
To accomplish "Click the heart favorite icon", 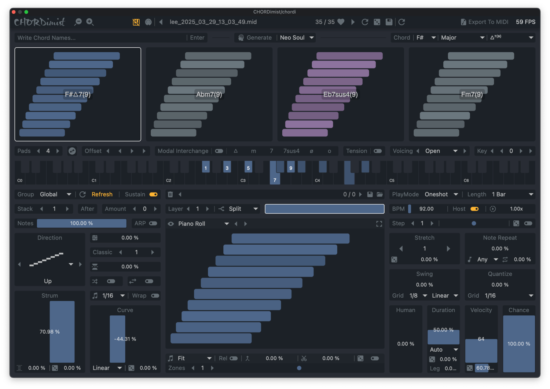I will [341, 22].
